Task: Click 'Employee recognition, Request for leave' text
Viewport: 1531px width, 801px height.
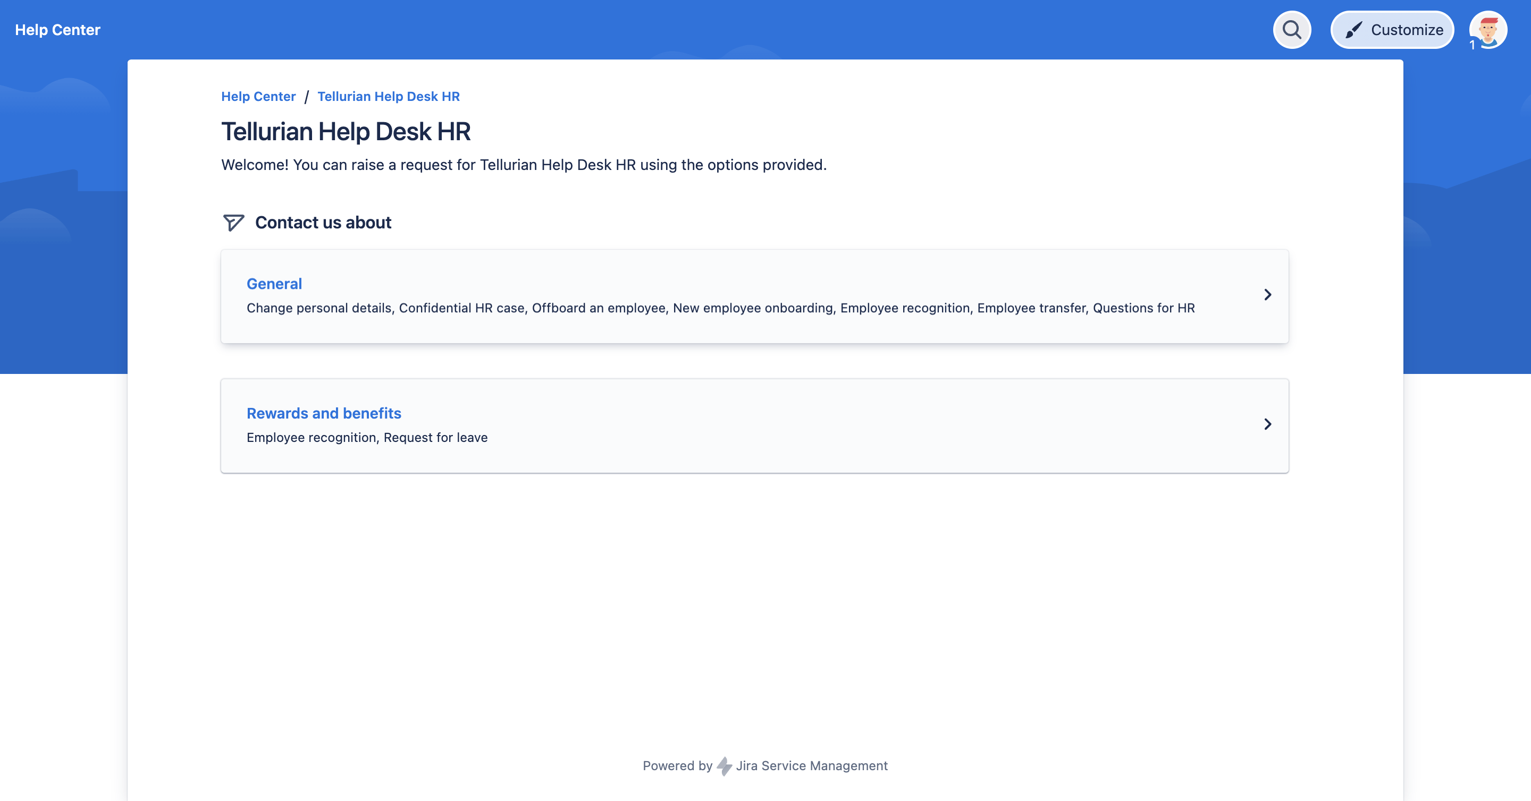Action: 367,438
